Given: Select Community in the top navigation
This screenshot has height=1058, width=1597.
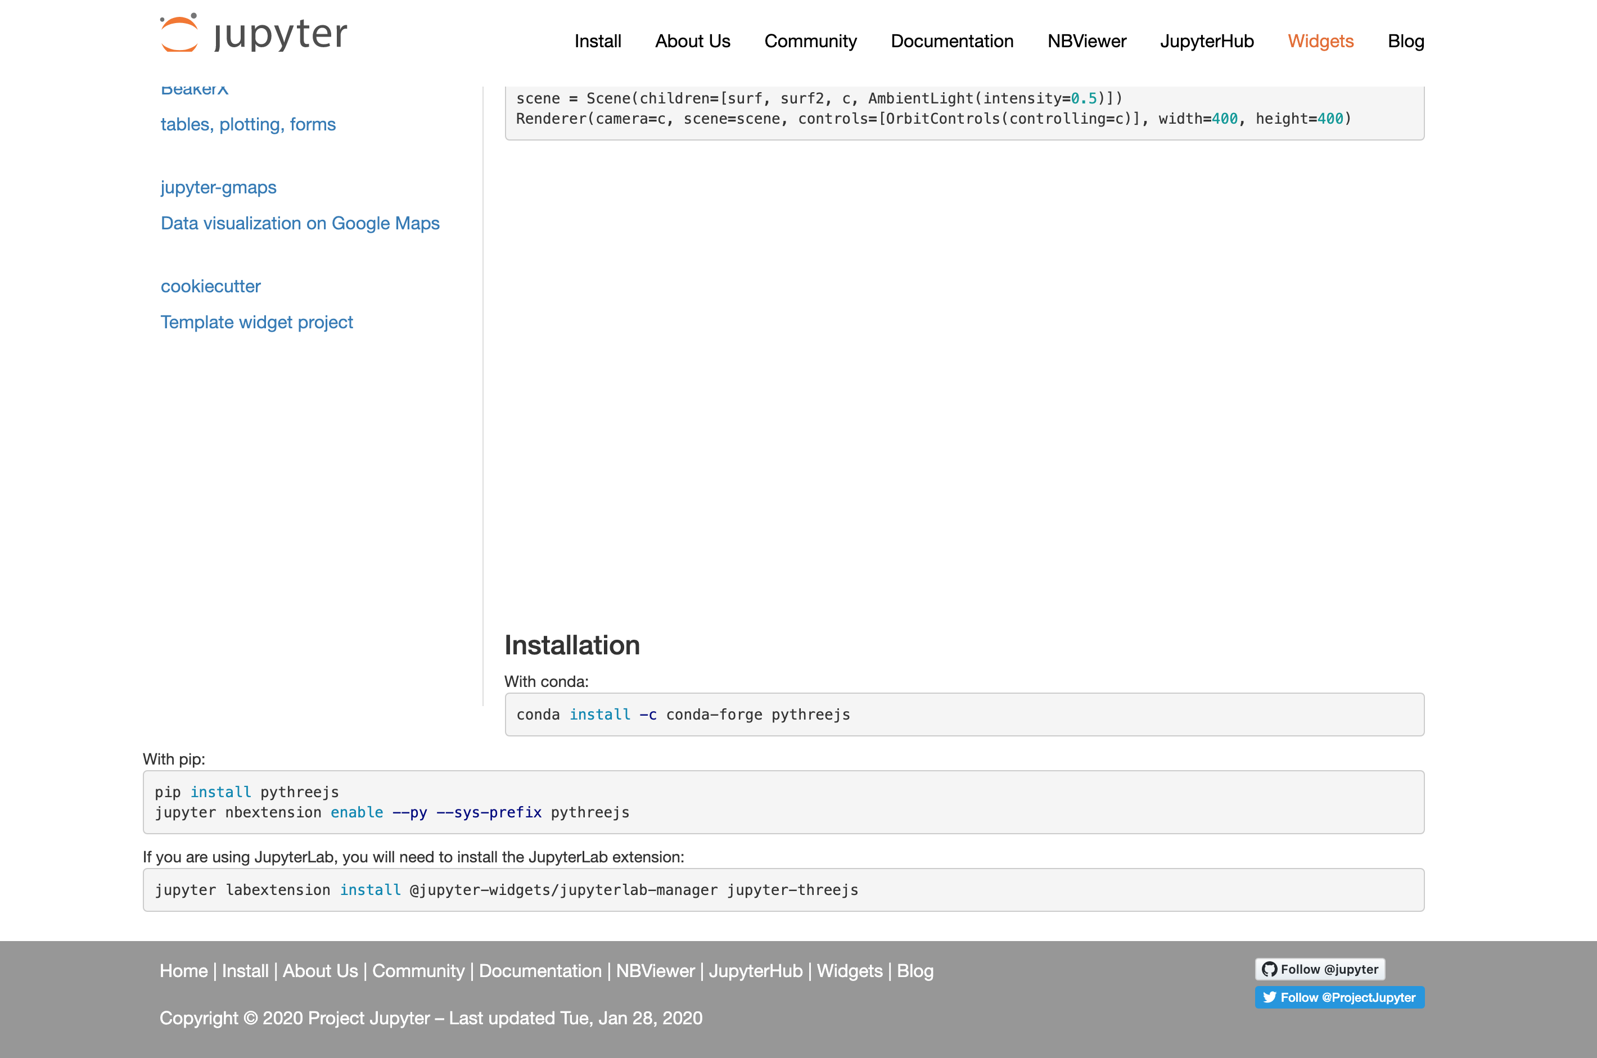Looking at the screenshot, I should (810, 41).
